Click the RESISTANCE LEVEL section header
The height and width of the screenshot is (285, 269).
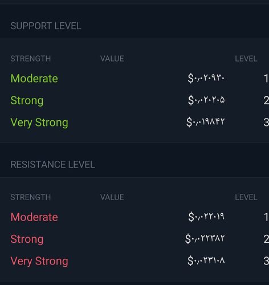[x=53, y=165]
